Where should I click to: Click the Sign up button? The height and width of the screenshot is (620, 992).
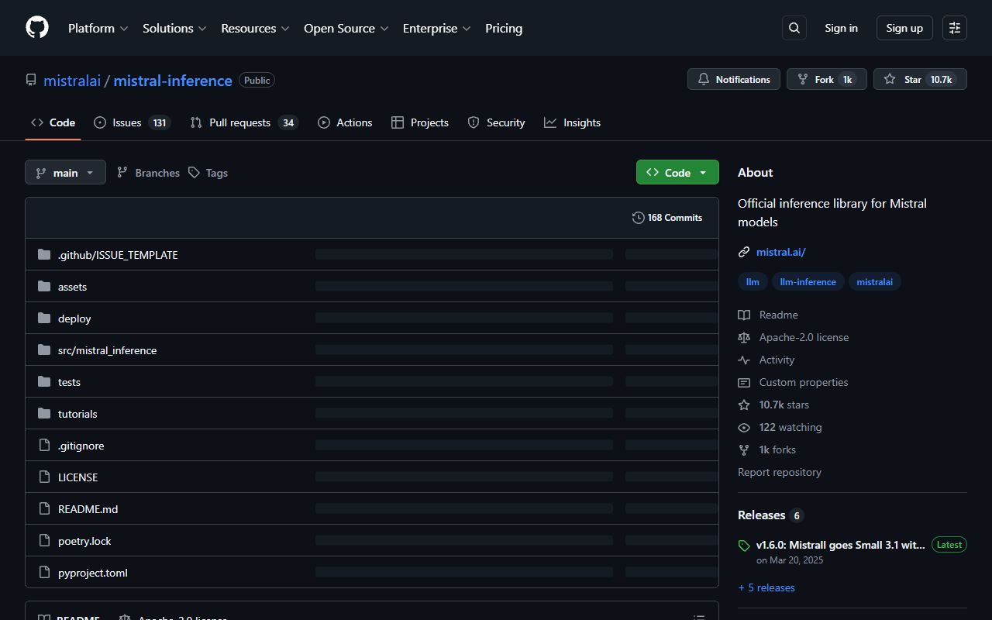pos(904,27)
